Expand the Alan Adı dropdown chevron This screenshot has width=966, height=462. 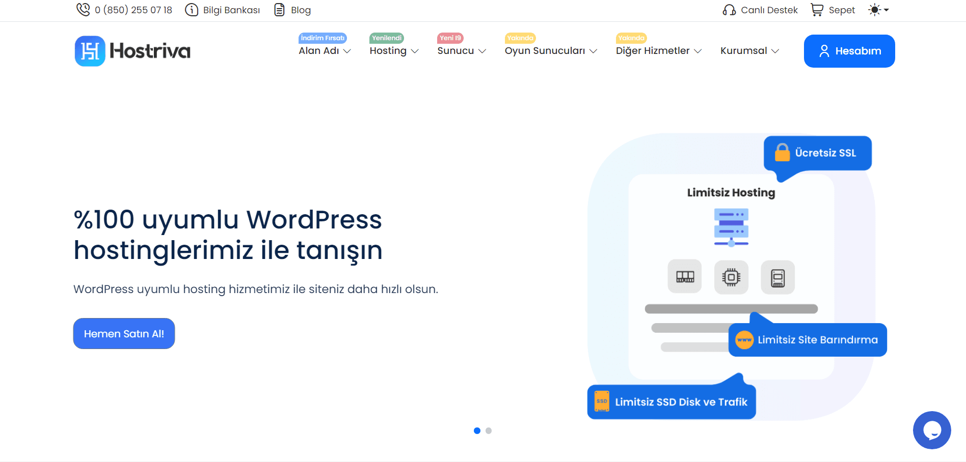[347, 51]
